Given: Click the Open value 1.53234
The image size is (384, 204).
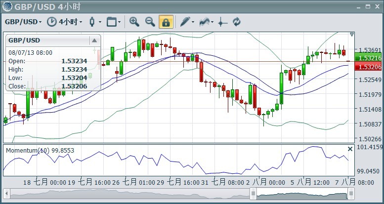Looking at the screenshot, I should [x=75, y=61].
